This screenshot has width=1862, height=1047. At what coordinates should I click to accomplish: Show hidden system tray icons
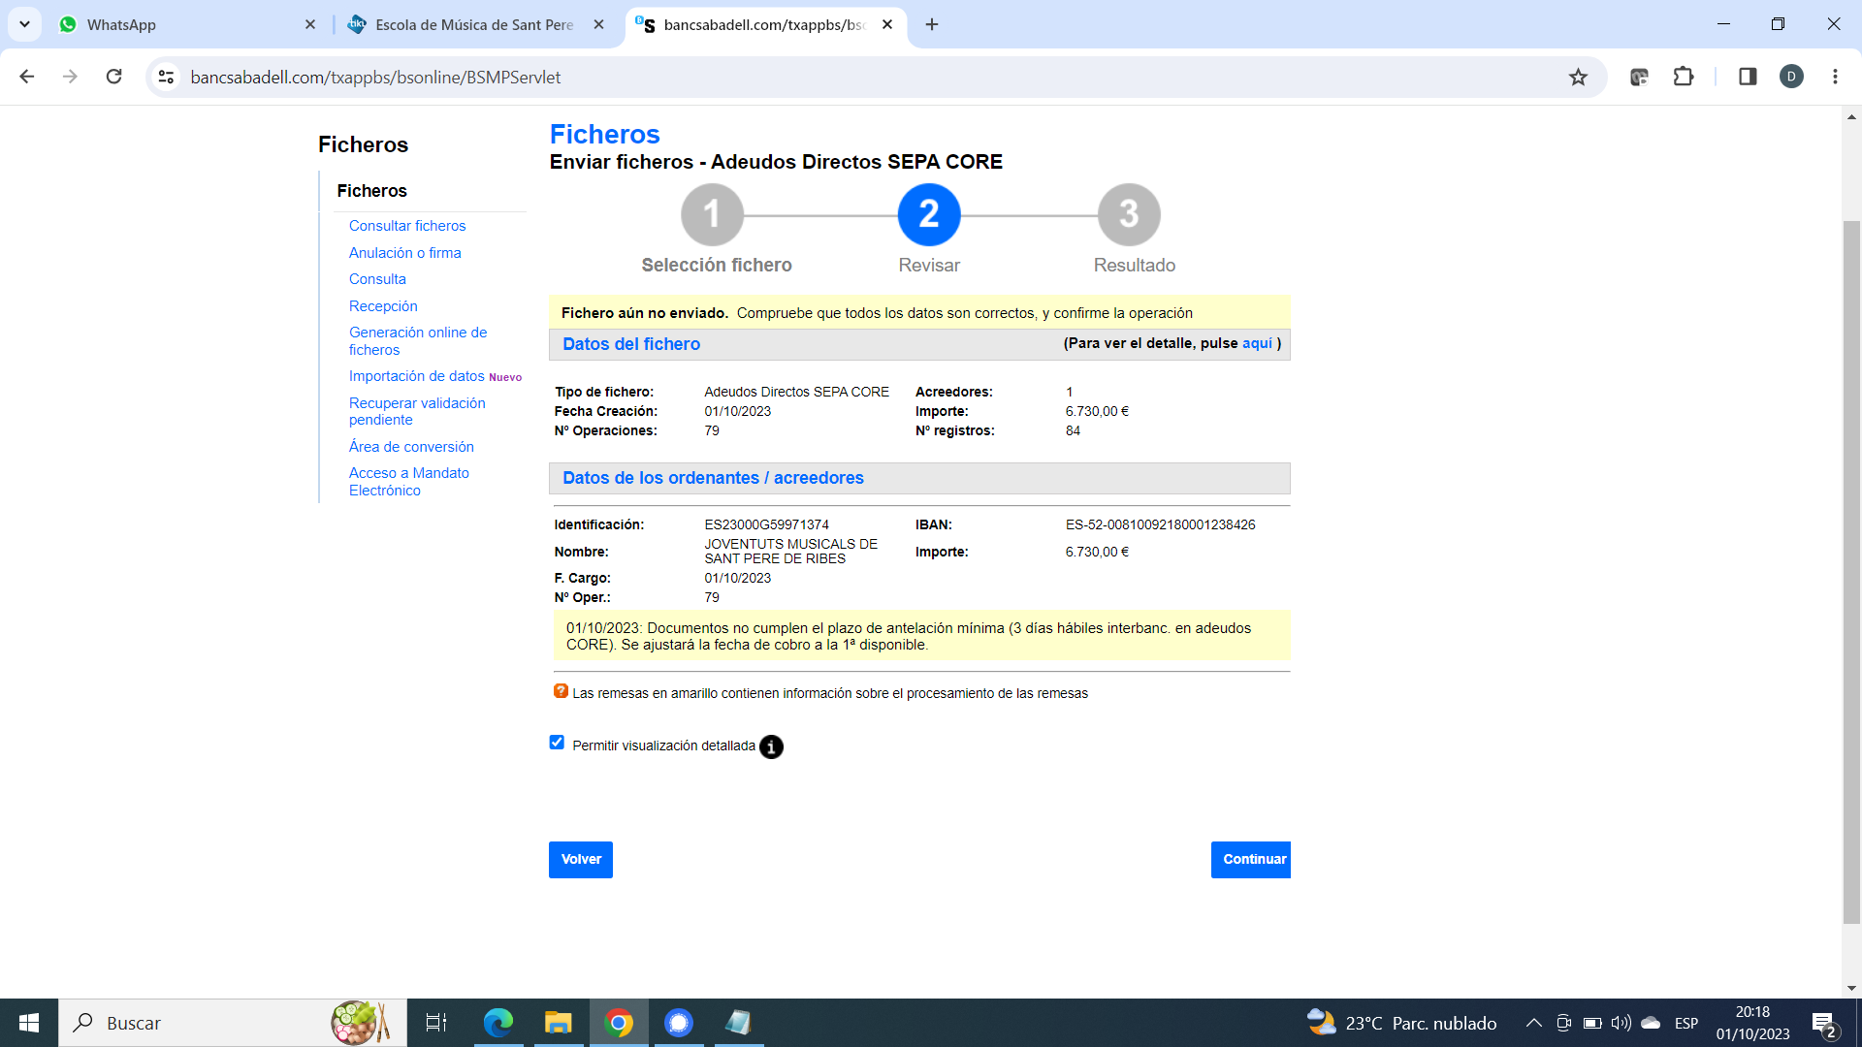coord(1534,1023)
